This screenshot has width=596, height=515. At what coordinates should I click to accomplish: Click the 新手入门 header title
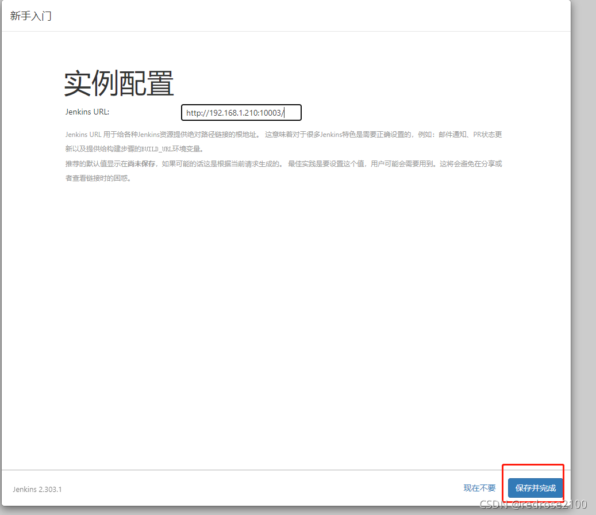[30, 16]
